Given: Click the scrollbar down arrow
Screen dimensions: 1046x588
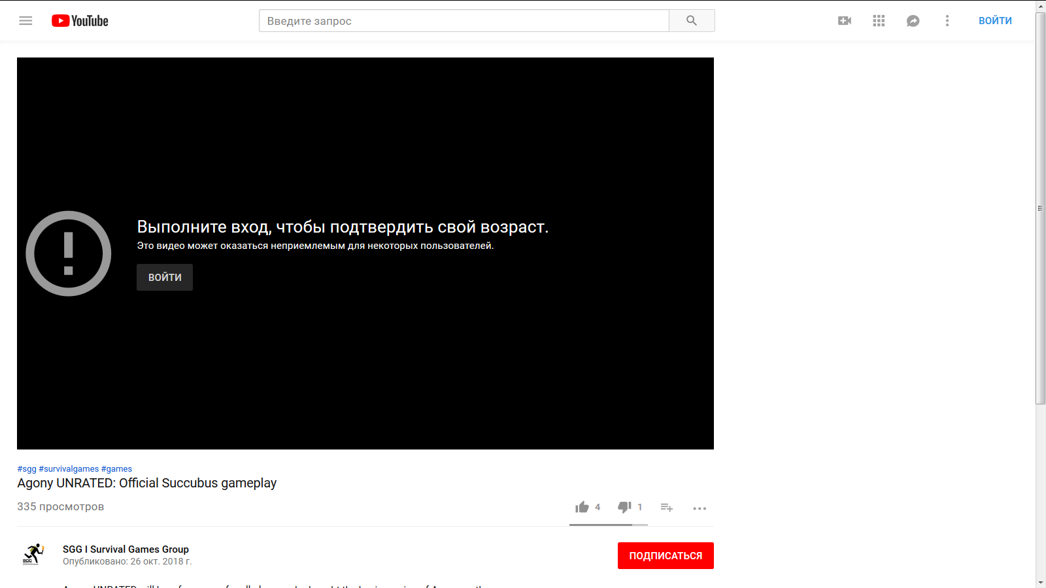Looking at the screenshot, I should [x=1041, y=582].
